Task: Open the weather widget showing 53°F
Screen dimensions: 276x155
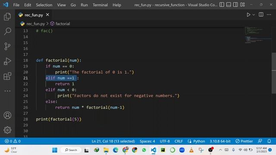Action: coord(11,150)
